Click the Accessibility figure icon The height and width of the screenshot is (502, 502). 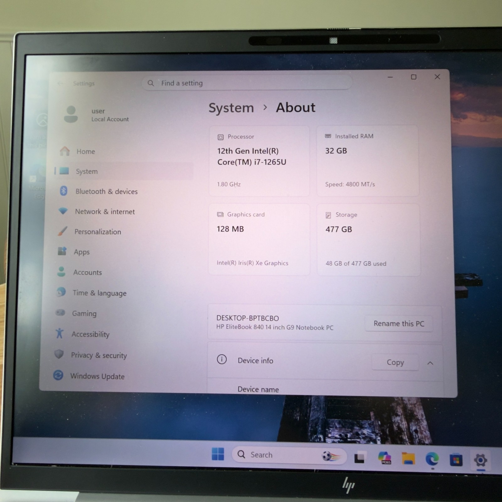(x=59, y=333)
